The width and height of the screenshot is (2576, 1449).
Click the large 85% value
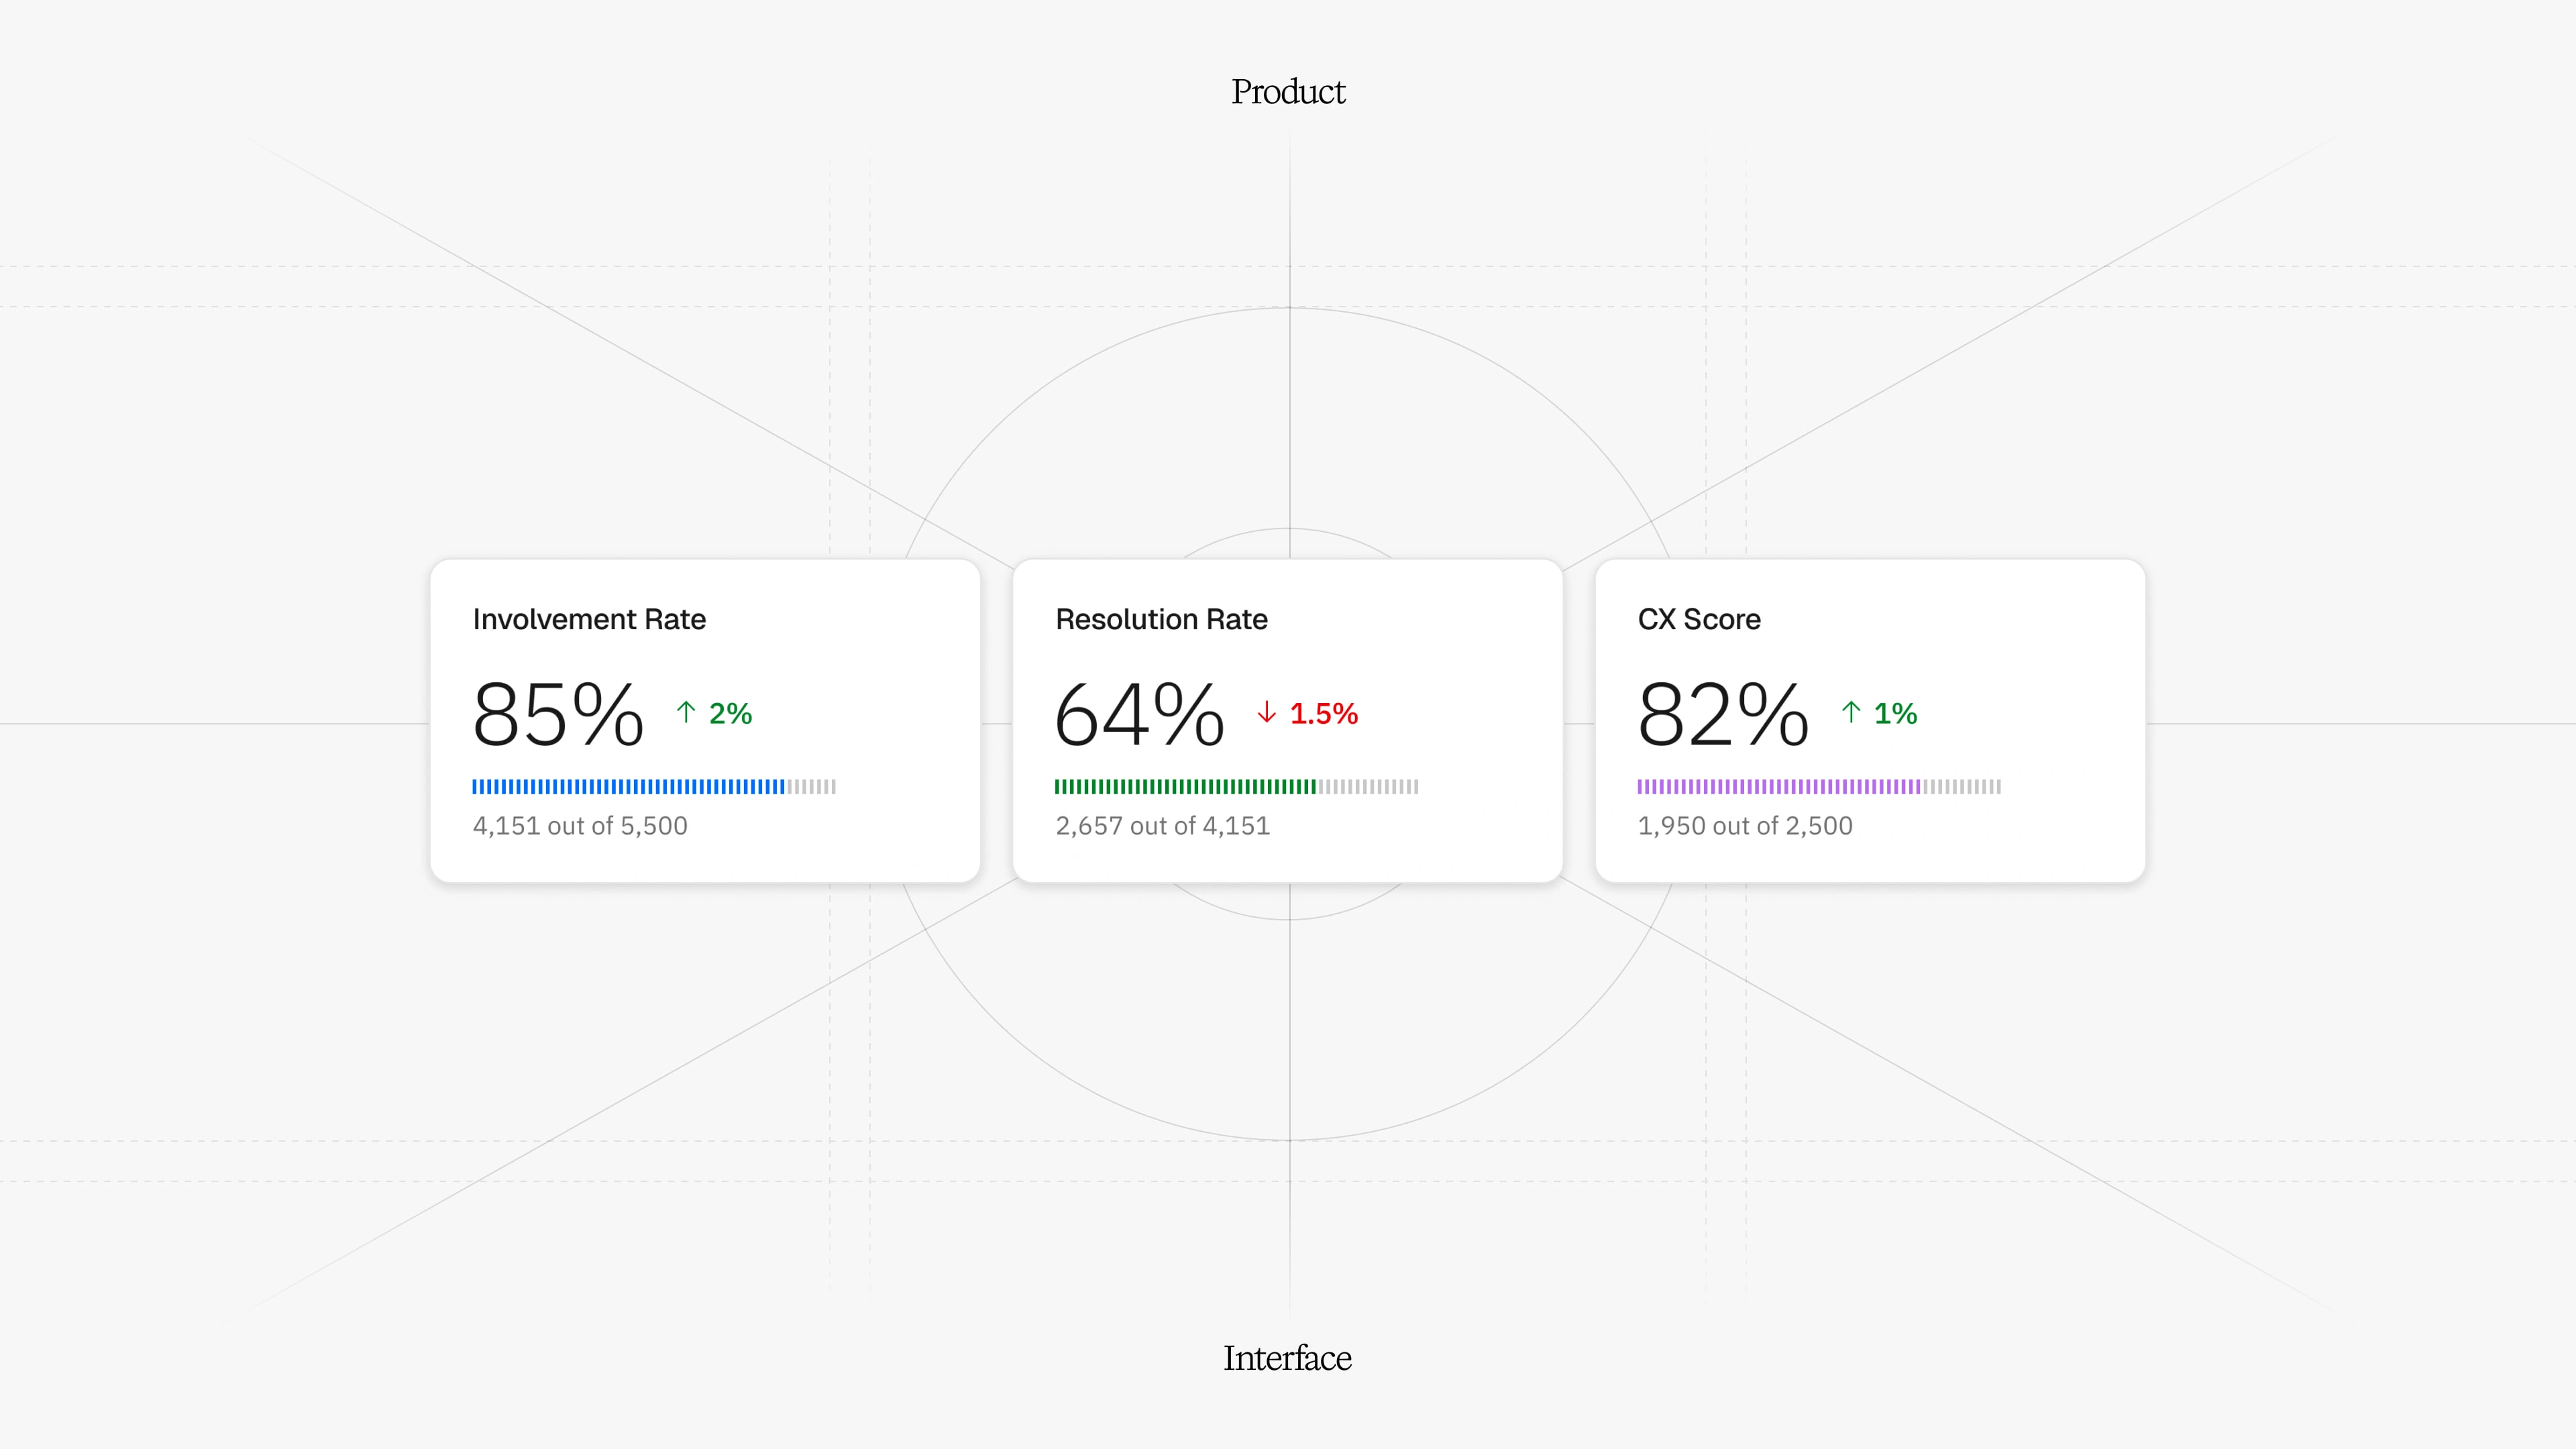click(557, 714)
